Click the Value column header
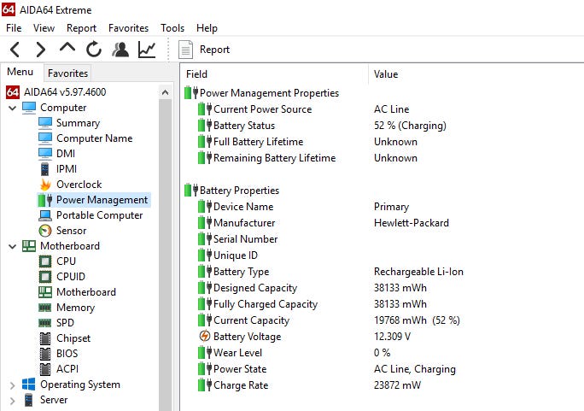The height and width of the screenshot is (411, 584). 386,74
